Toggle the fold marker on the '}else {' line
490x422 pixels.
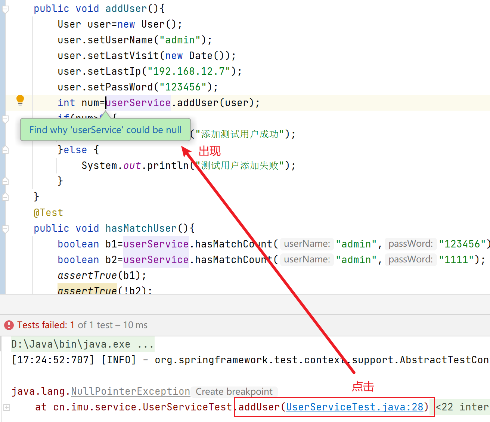5,150
